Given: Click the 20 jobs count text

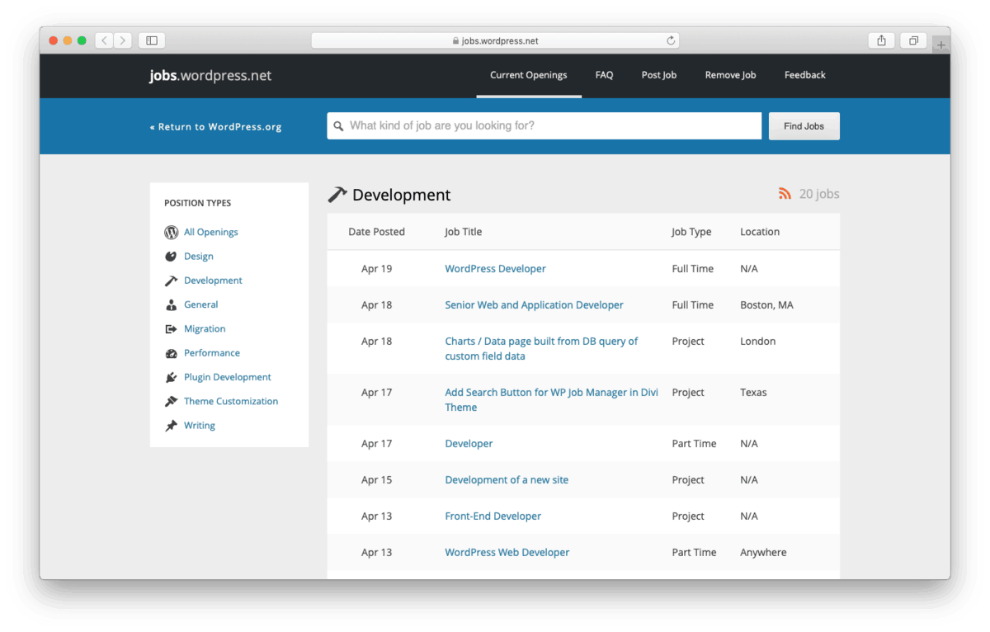Looking at the screenshot, I should [819, 194].
